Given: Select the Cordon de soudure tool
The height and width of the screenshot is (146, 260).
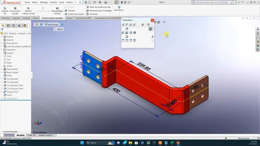Looking at the screenshot, I should [x=74, y=14].
